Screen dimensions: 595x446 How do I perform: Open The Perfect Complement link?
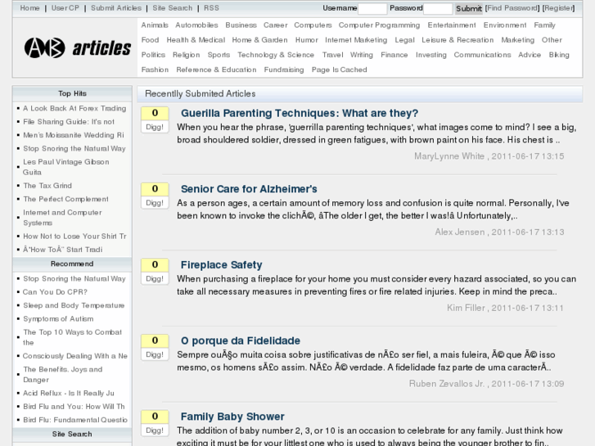[65, 199]
